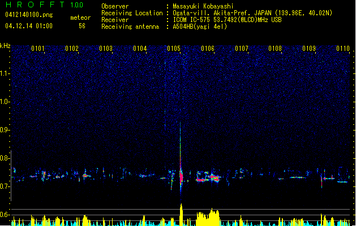Click the Receiving Location label
The width and height of the screenshot is (356, 226).
[x=132, y=13]
